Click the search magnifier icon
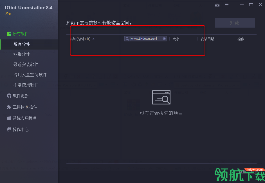 point(127,39)
